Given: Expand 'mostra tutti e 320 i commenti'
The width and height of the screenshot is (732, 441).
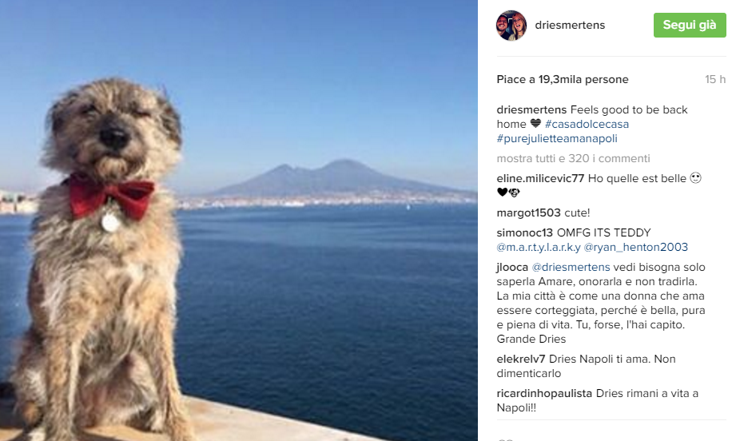Looking at the screenshot, I should [573, 159].
